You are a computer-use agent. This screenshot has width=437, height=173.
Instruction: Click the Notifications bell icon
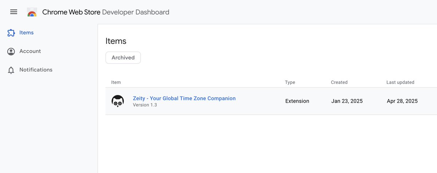point(11,70)
